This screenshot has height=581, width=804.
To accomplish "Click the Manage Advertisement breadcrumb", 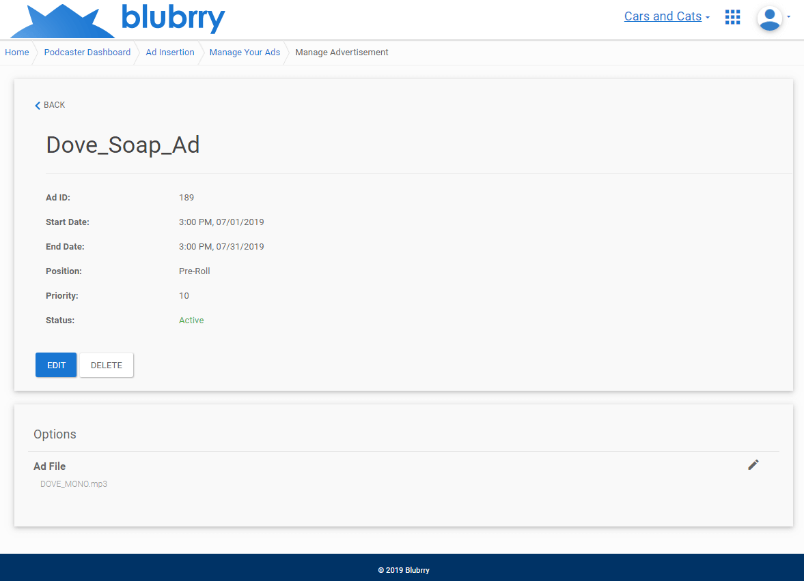I will 342,53.
